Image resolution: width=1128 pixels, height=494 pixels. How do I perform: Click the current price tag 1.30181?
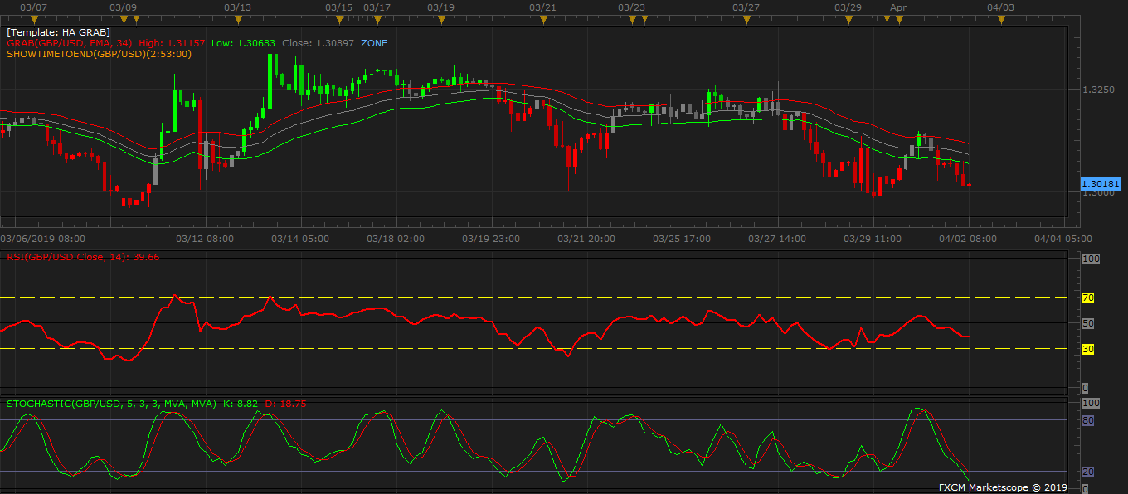(1101, 183)
